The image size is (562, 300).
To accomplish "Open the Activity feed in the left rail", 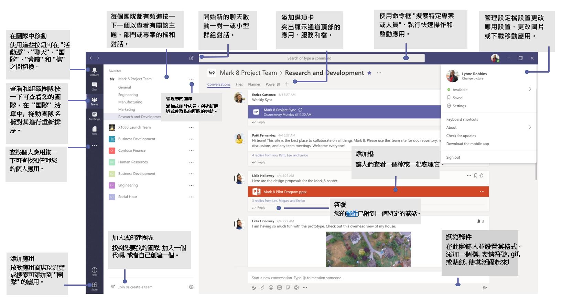I will tap(94, 72).
